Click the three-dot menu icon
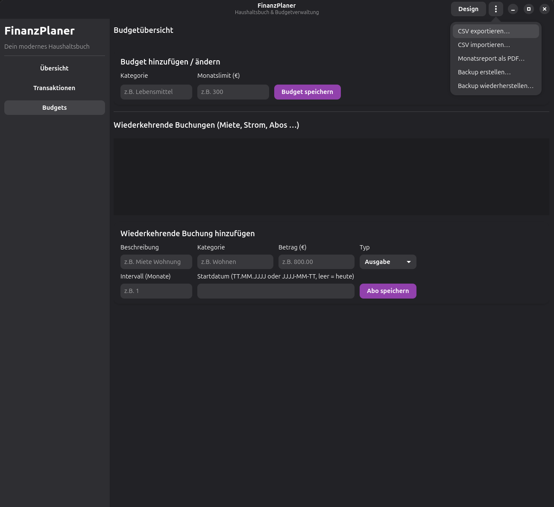Screen dimensions: 554x507 coord(495,9)
